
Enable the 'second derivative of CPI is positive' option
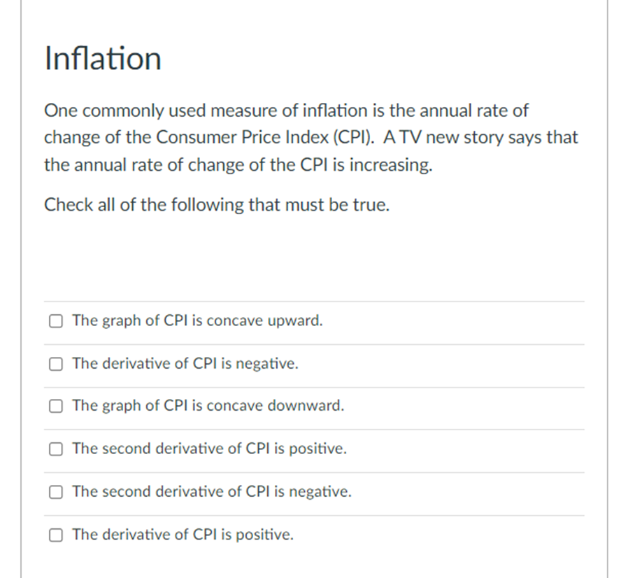click(x=55, y=449)
